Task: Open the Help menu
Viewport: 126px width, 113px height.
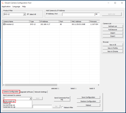Action: point(24,7)
